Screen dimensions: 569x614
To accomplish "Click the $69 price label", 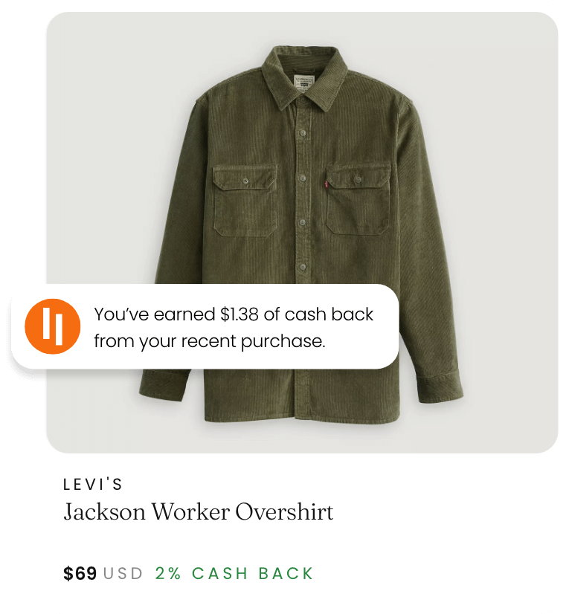I will tap(80, 574).
